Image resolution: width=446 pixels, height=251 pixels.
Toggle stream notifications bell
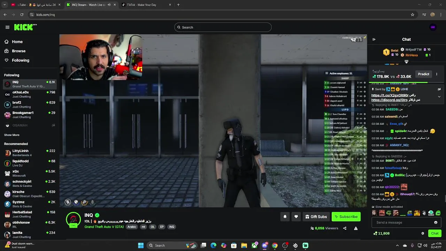click(285, 216)
